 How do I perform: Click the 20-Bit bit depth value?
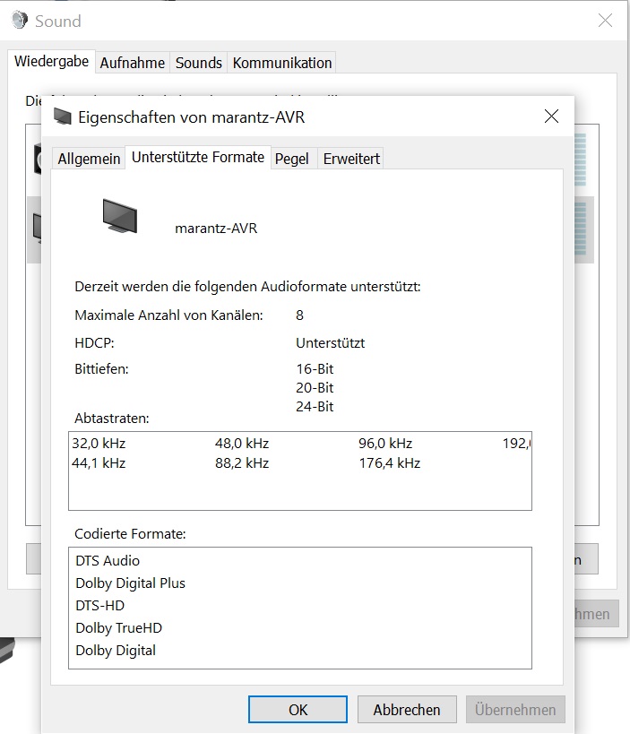(x=315, y=387)
